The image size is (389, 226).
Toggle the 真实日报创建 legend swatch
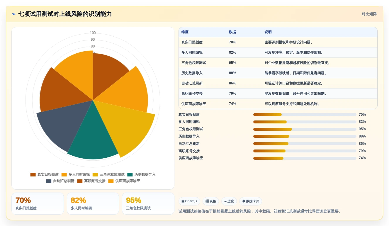tap(33, 175)
